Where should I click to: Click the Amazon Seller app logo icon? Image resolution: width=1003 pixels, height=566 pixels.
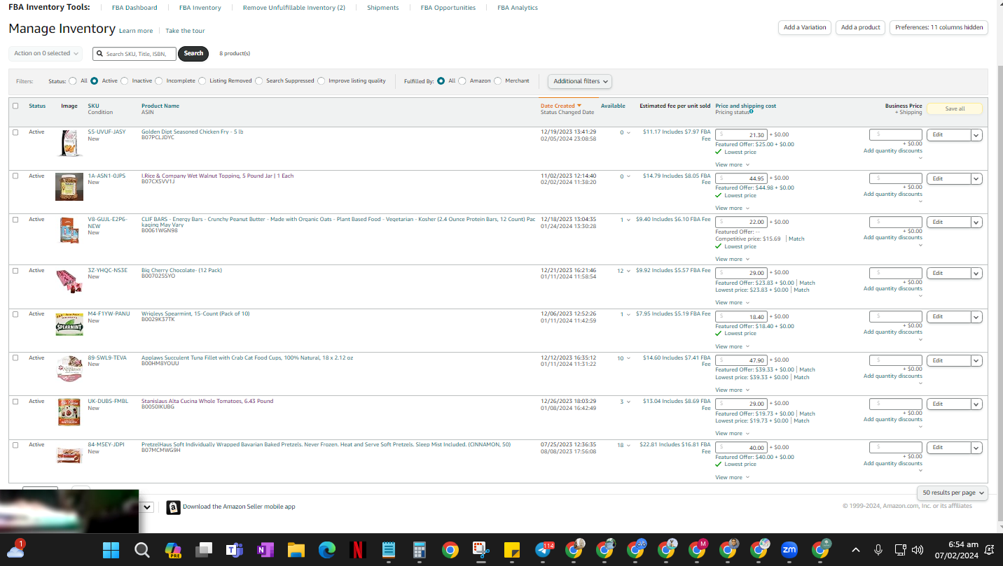[x=173, y=507]
